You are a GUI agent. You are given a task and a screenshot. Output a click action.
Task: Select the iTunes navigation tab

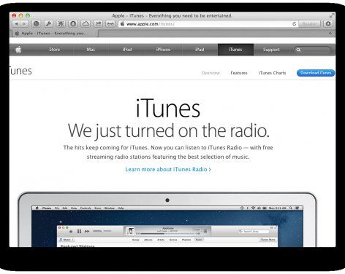point(235,50)
